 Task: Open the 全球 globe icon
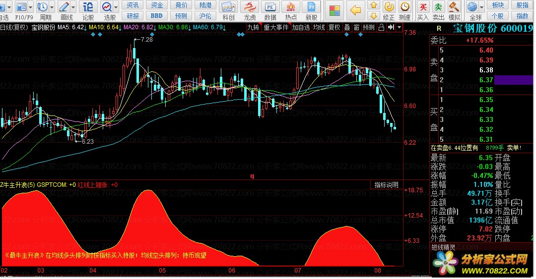[x=472, y=7]
